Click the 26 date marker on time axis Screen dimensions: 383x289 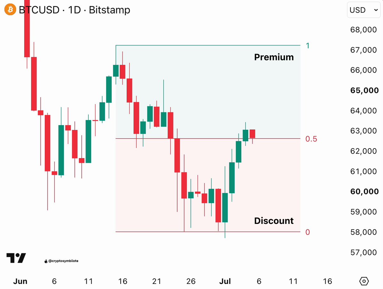[191, 281]
